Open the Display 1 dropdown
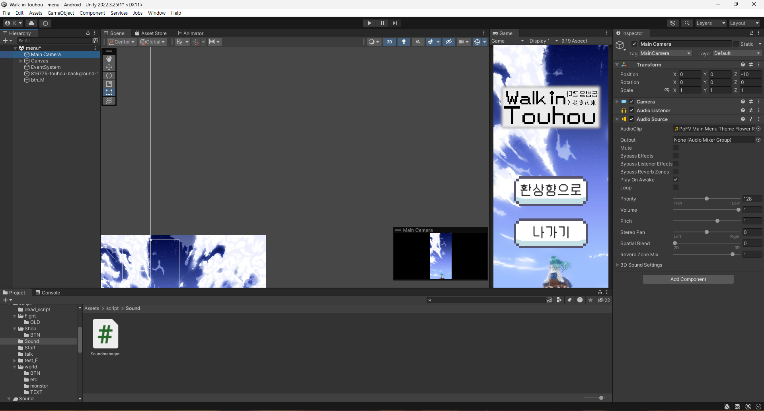 click(x=543, y=41)
